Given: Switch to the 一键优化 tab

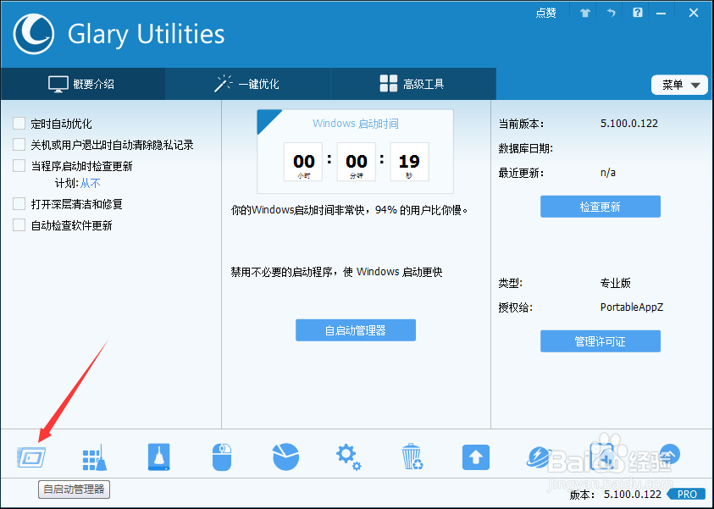Looking at the screenshot, I should point(247,84).
